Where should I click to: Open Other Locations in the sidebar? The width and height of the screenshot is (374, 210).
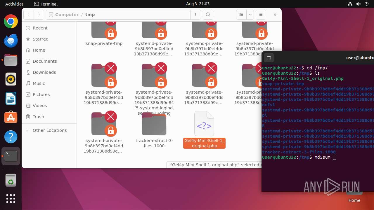49,130
